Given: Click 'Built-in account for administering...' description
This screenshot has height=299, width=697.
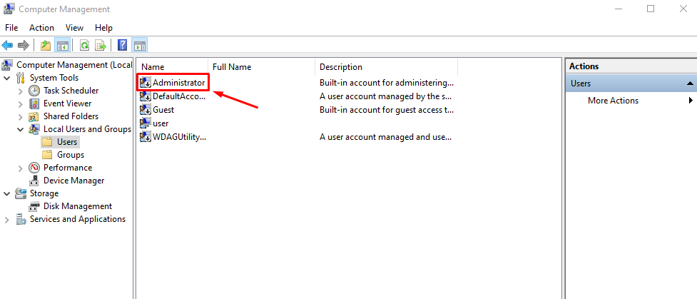Looking at the screenshot, I should (386, 83).
